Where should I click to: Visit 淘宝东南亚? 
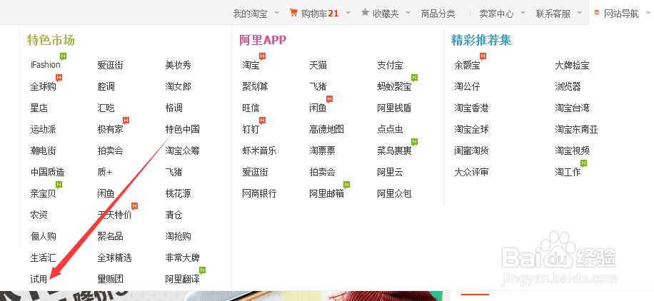pos(576,129)
